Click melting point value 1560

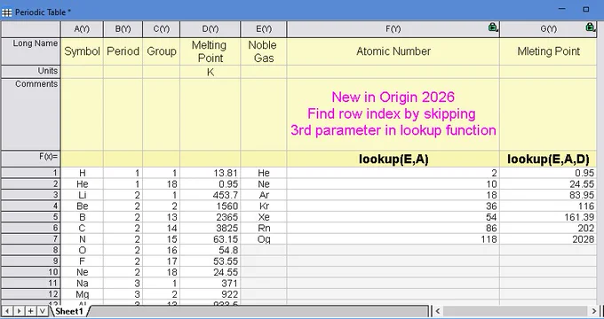point(210,206)
